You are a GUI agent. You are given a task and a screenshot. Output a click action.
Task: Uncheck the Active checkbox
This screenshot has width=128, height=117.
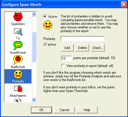click(x=45, y=16)
